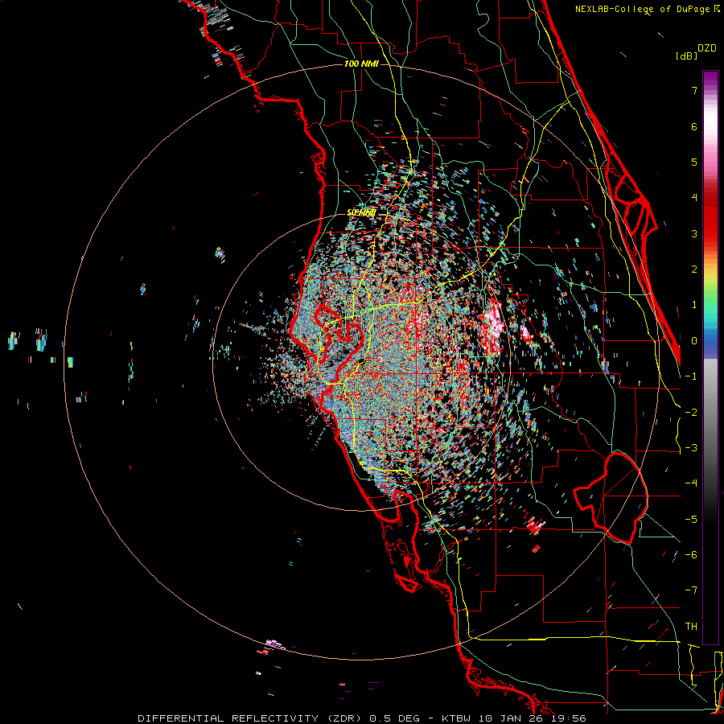The width and height of the screenshot is (724, 724).
Task: Click the "-6" value on color scale
Action: pos(691,555)
